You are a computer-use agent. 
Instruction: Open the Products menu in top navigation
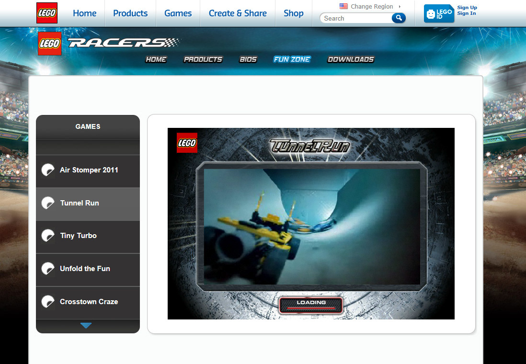pos(130,13)
